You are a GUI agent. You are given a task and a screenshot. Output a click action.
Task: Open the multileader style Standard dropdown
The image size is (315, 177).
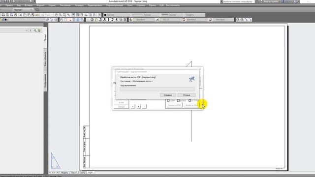point(223,20)
